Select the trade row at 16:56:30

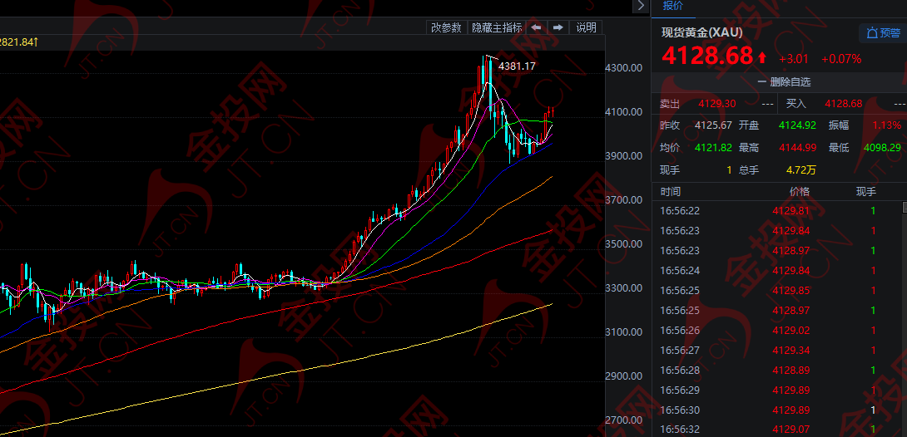777,410
